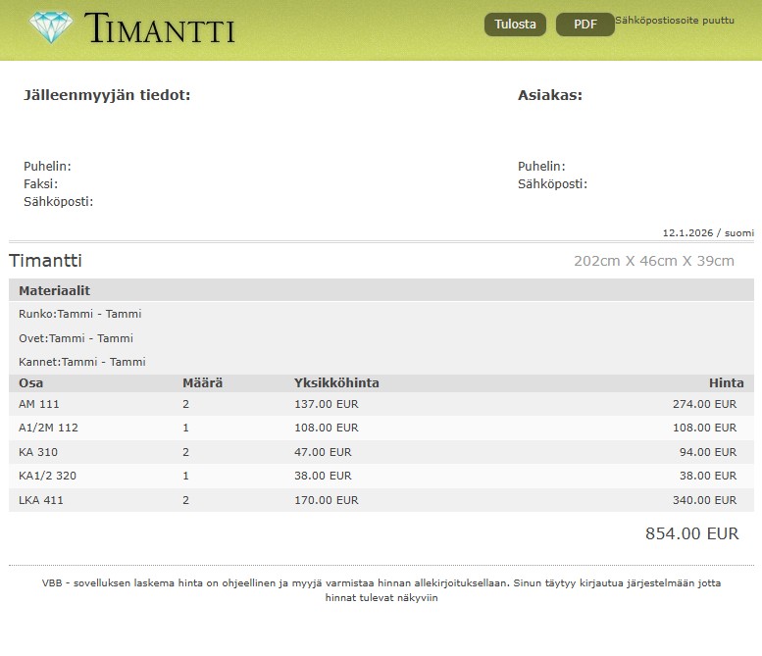The image size is (762, 656).
Task: Click the 854.00 EUR total price
Action: (x=691, y=534)
